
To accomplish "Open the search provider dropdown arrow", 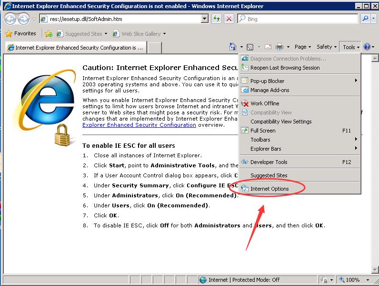I will click(374, 19).
